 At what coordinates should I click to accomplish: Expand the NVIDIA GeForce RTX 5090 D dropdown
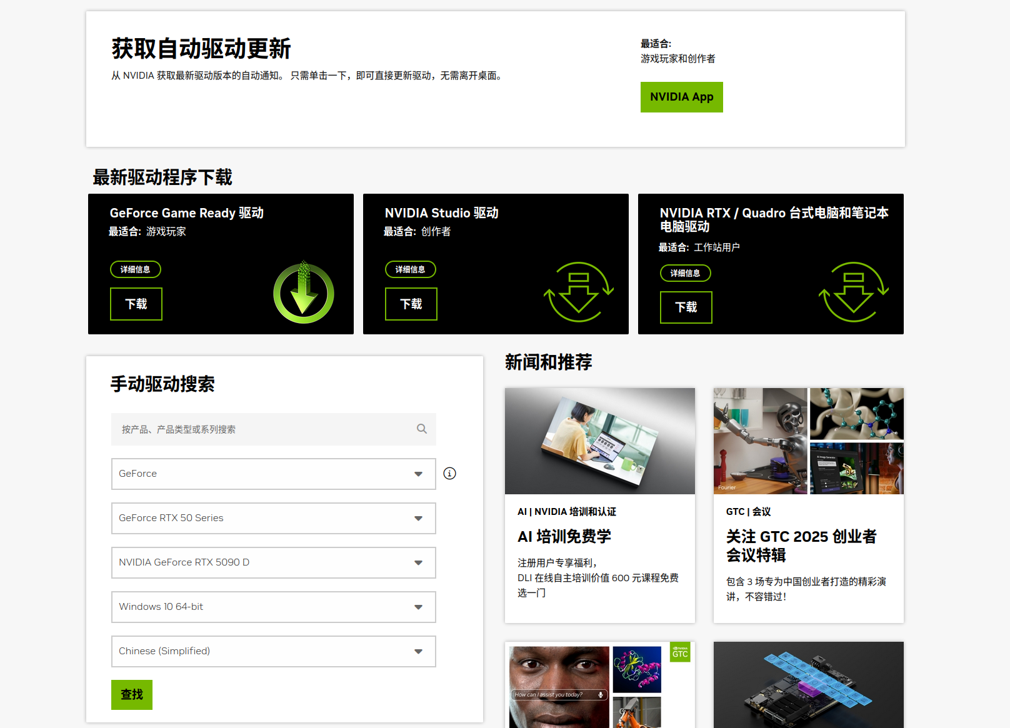coord(274,562)
